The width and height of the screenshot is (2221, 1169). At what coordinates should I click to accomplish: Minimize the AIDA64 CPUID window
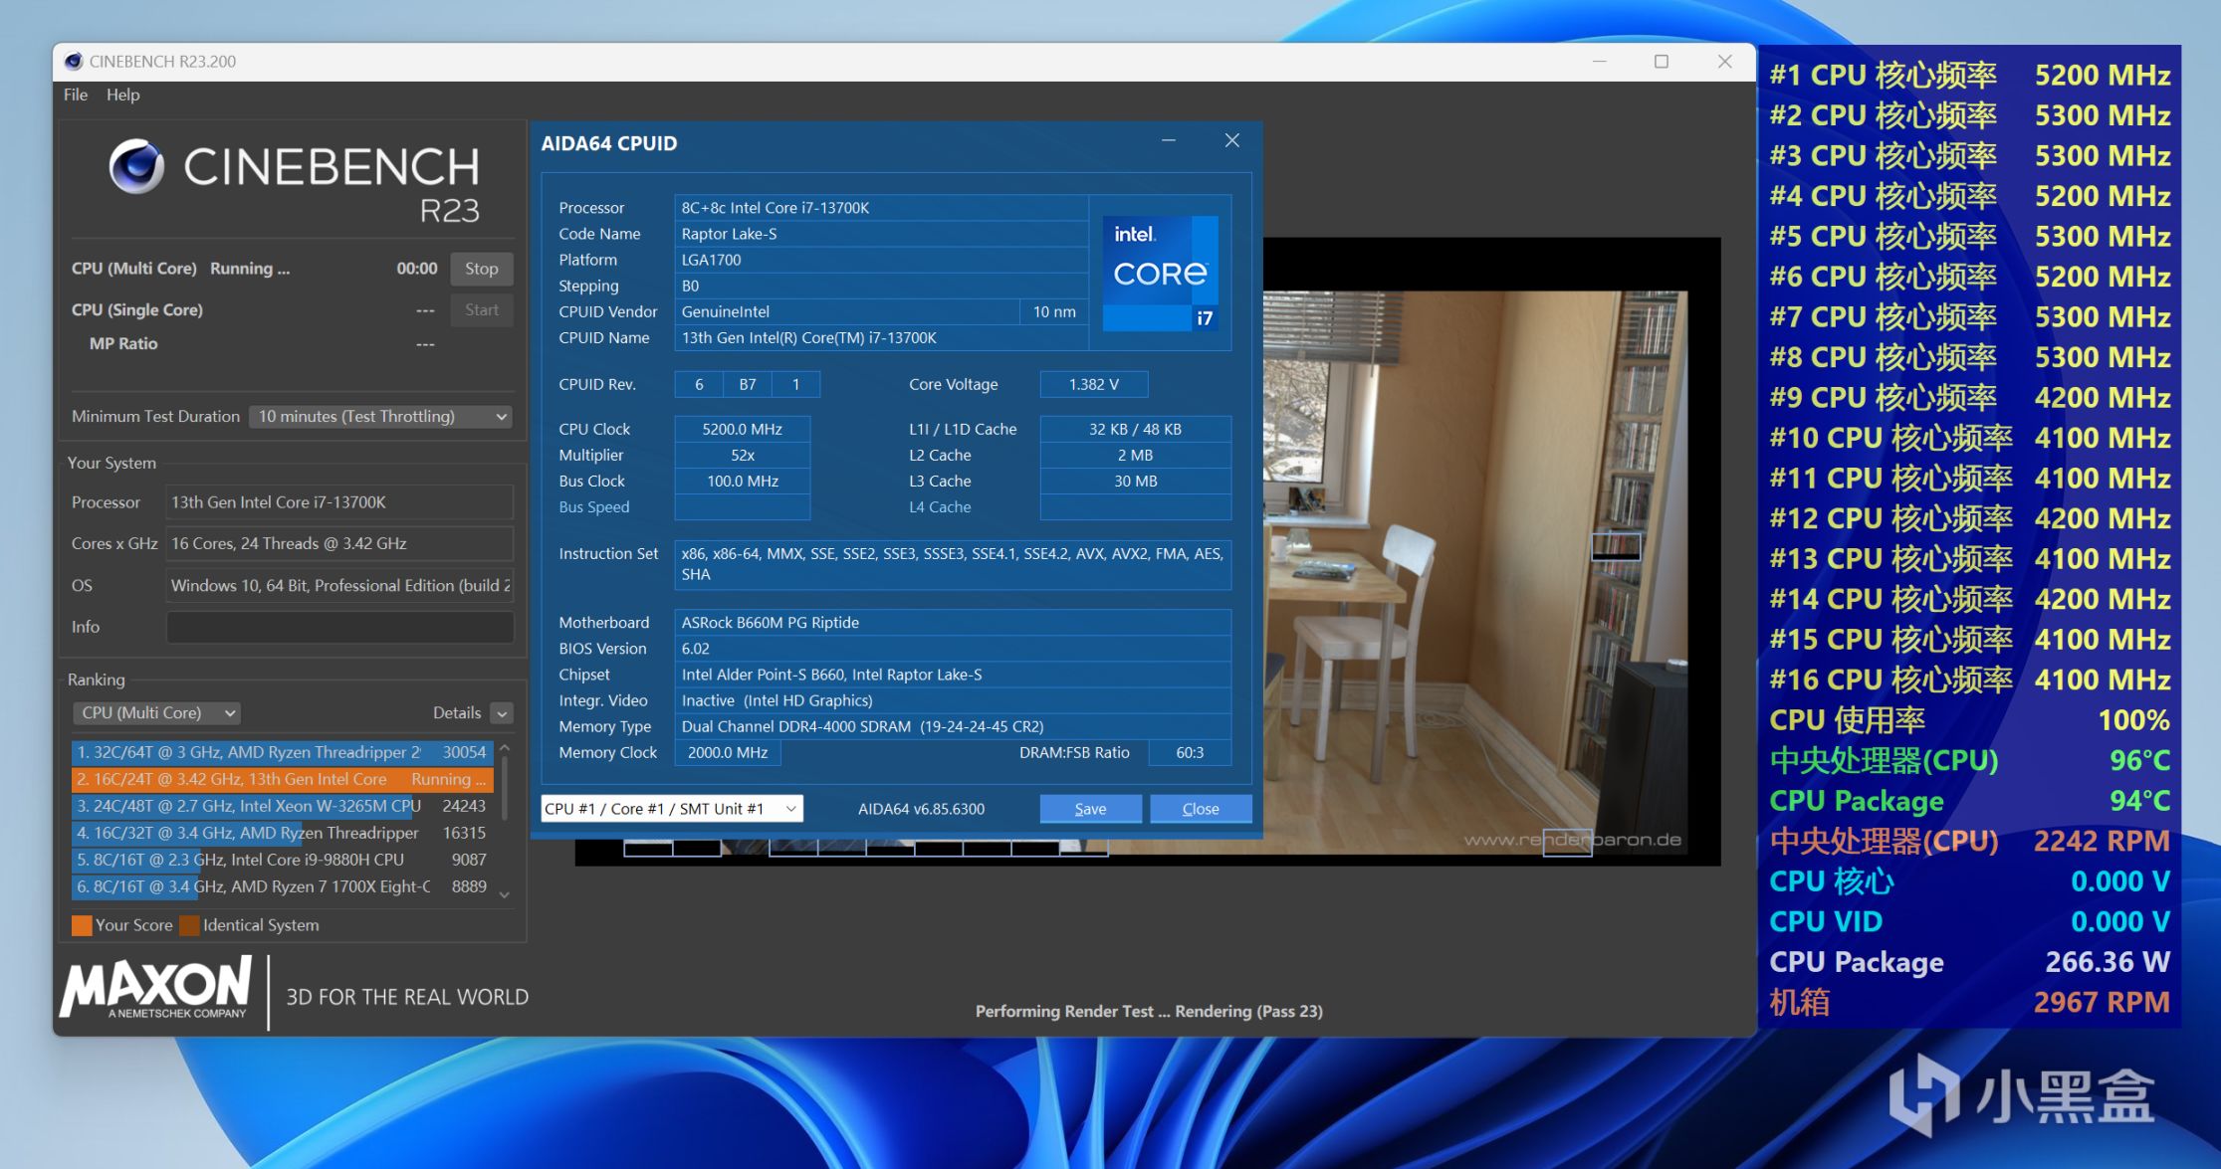pyautogui.click(x=1169, y=141)
